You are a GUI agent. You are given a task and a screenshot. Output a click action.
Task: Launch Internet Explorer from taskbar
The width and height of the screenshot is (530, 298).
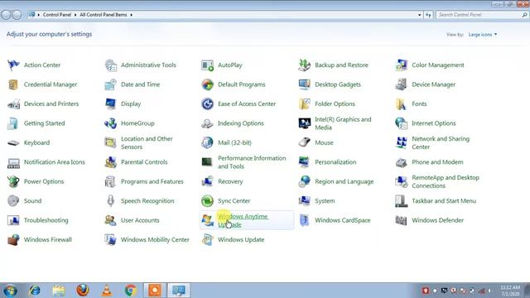35,291
